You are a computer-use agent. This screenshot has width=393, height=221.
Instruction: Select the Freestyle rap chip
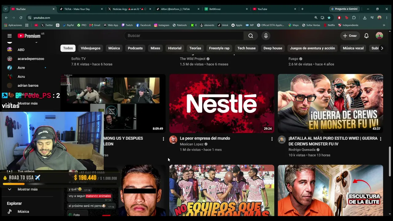coord(219,48)
